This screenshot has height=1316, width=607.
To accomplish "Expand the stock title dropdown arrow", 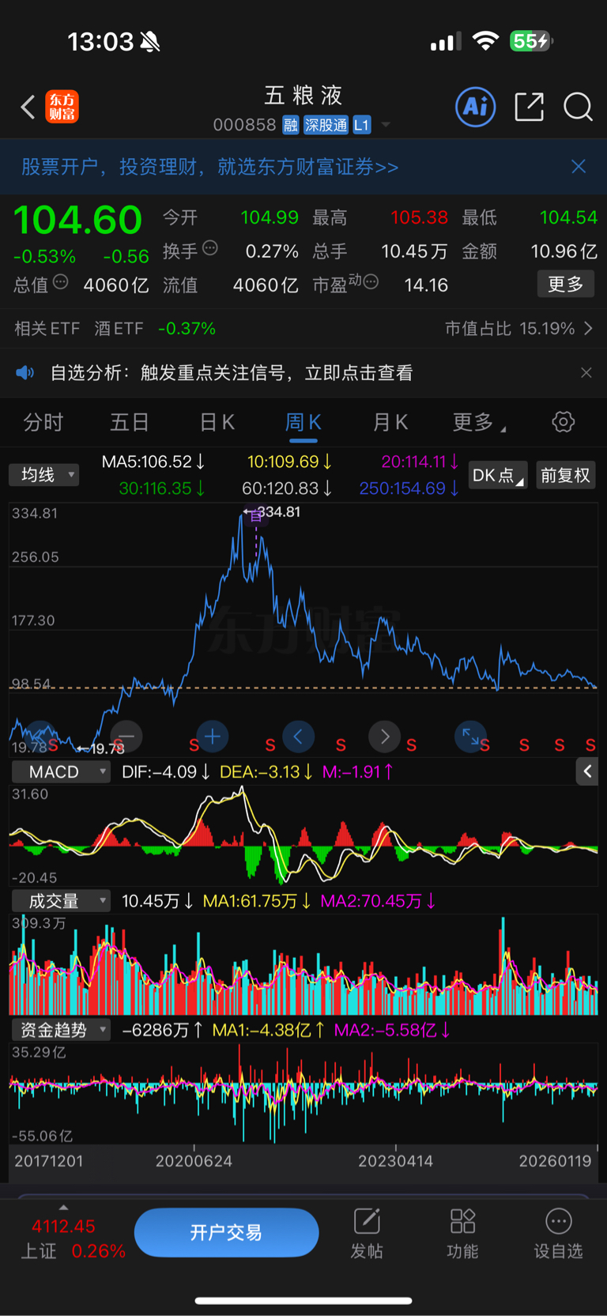I will (x=386, y=125).
